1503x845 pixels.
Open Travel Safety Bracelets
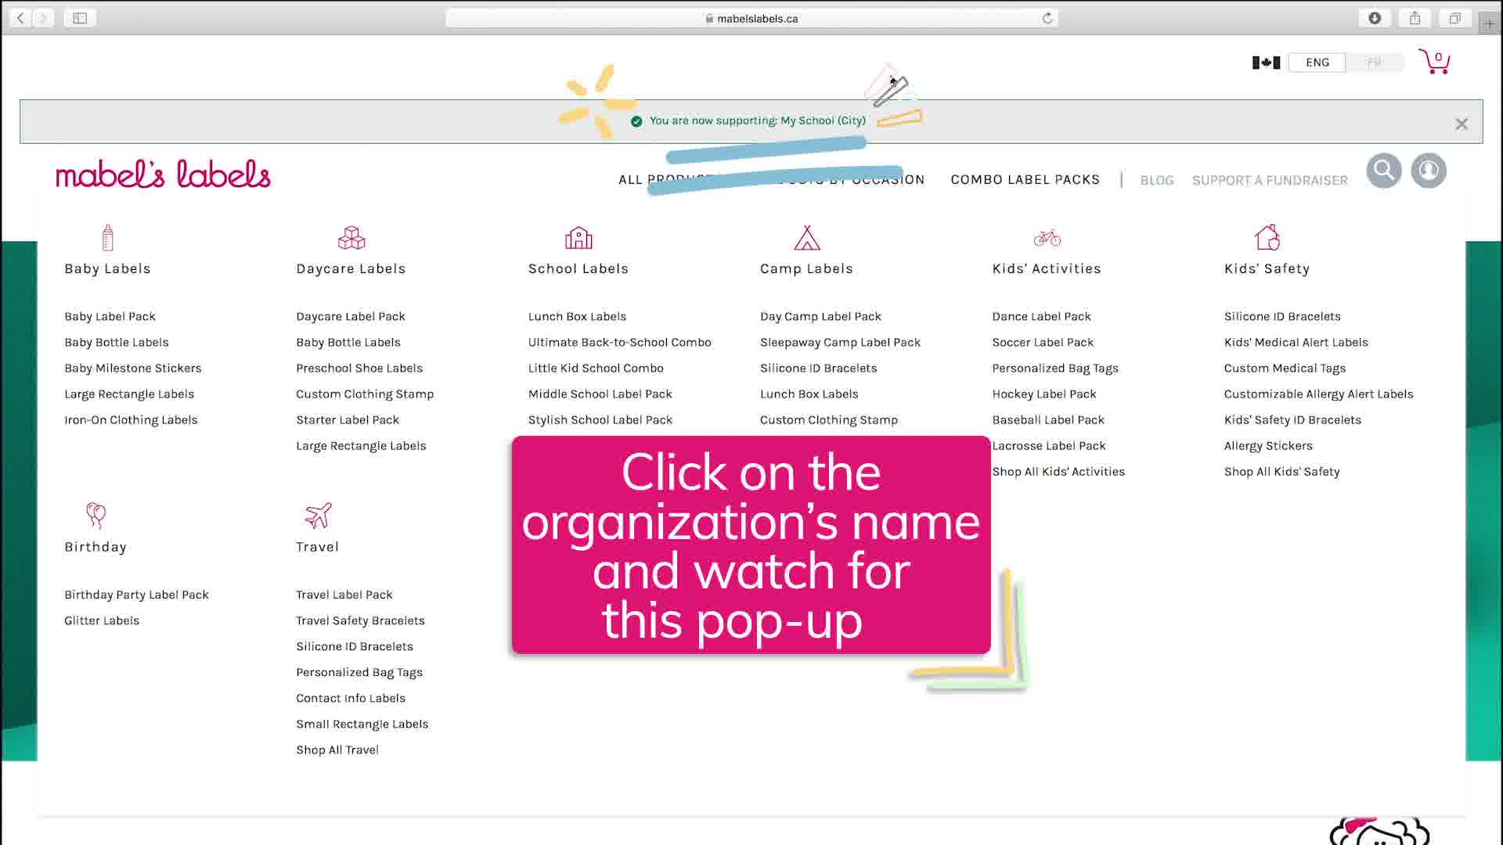360,621
